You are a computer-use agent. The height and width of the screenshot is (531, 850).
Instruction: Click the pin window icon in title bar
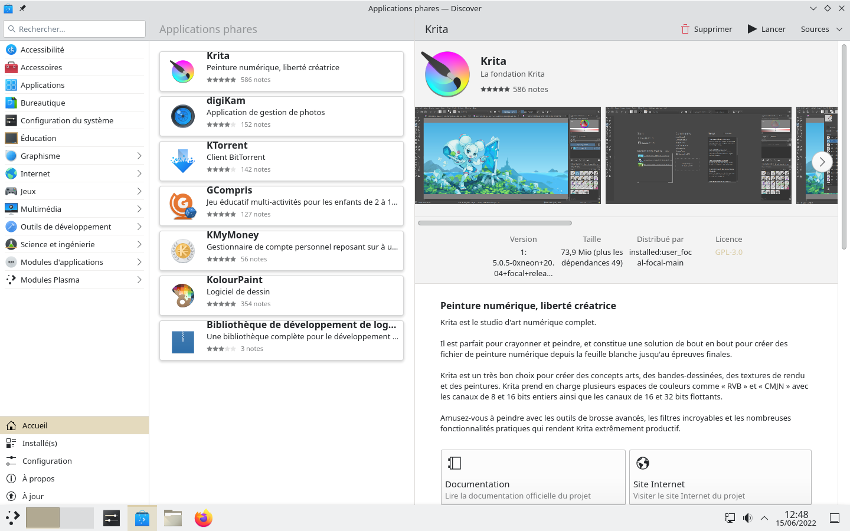(x=22, y=8)
